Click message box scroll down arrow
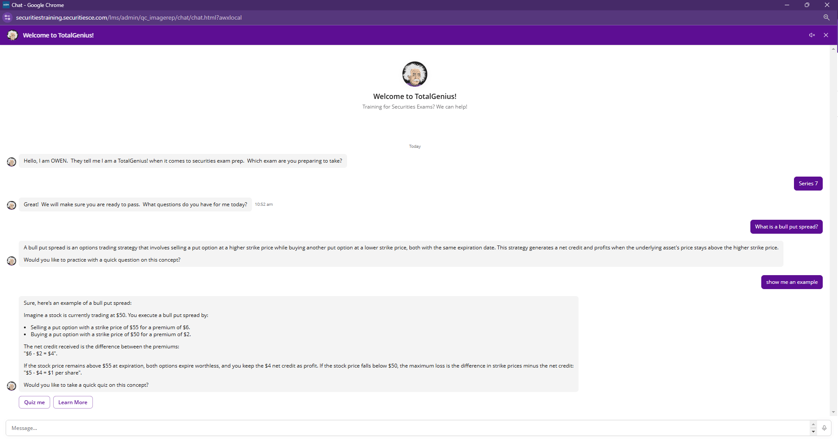The width and height of the screenshot is (838, 443). click(x=813, y=432)
